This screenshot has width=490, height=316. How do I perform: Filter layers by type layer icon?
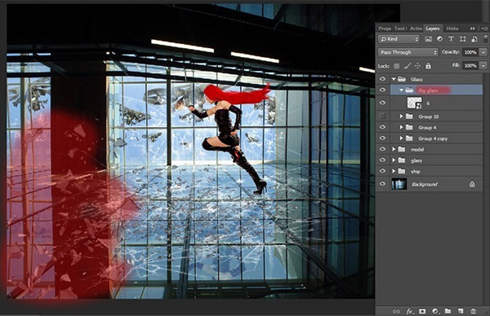451,39
